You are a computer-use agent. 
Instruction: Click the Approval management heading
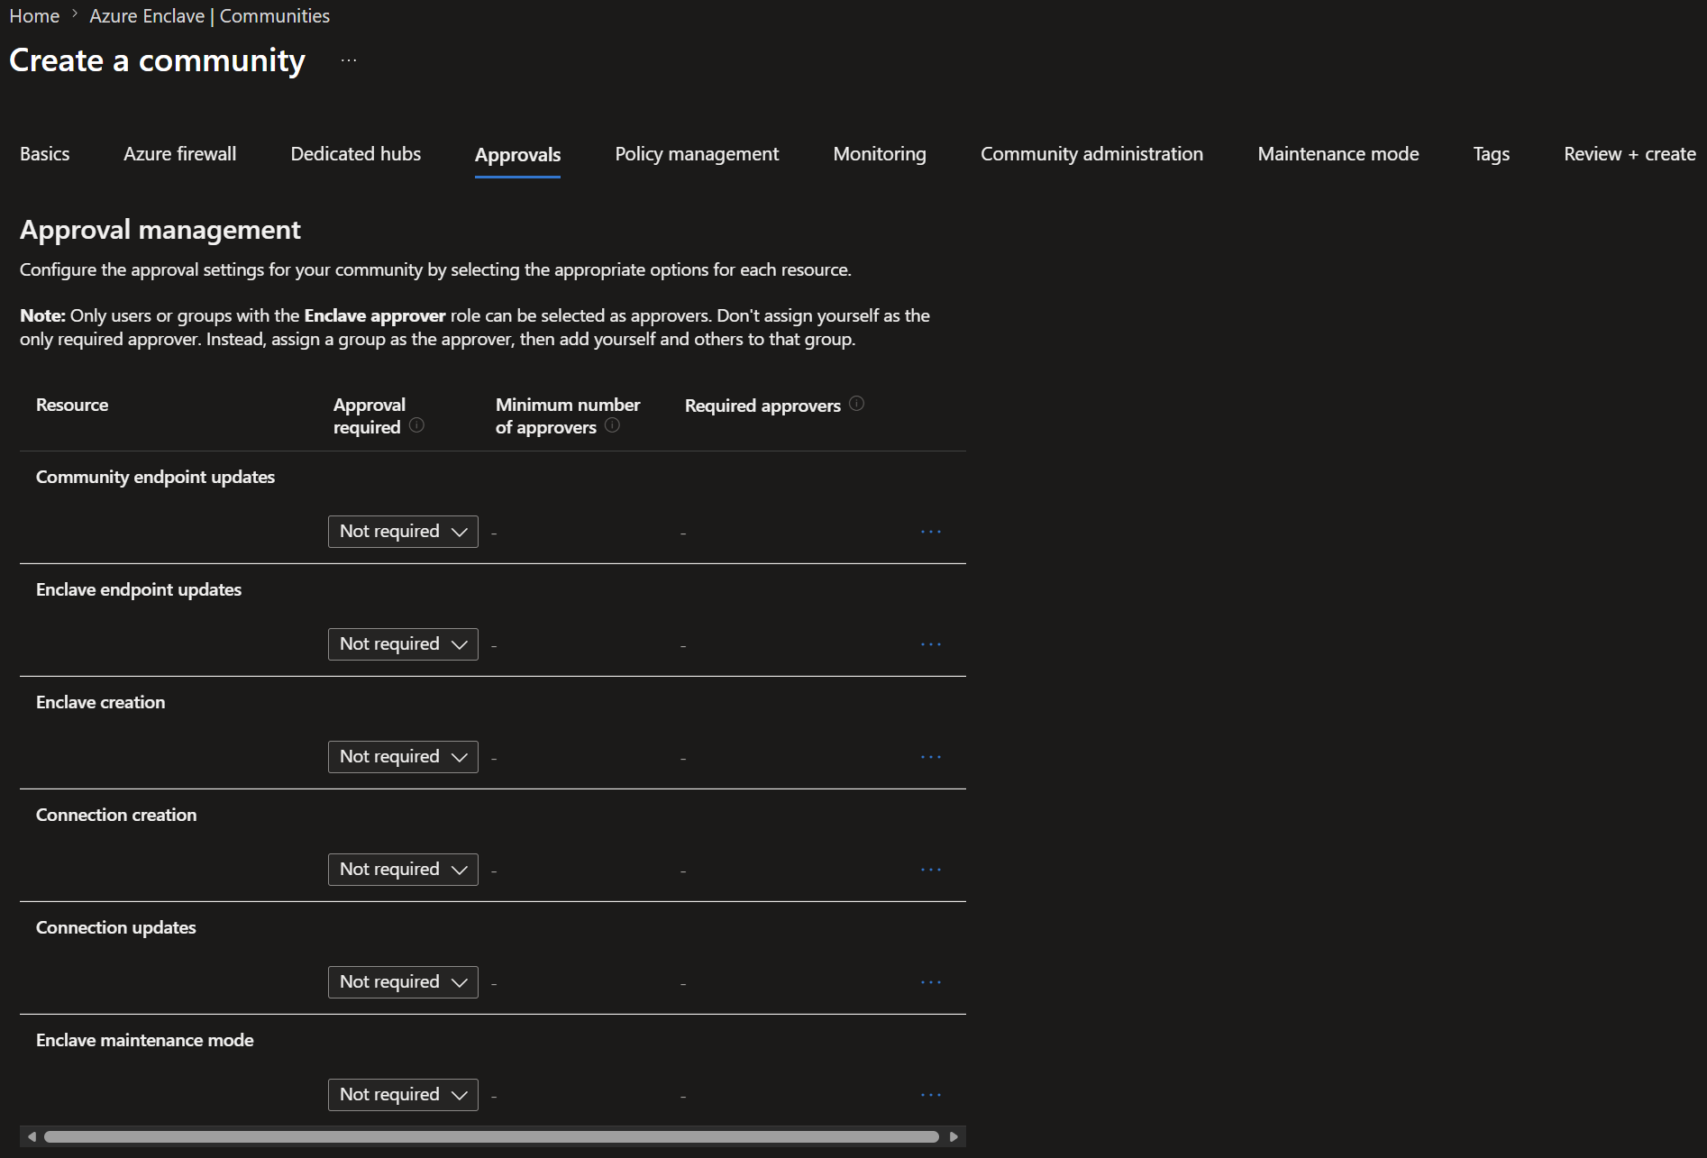(x=160, y=230)
